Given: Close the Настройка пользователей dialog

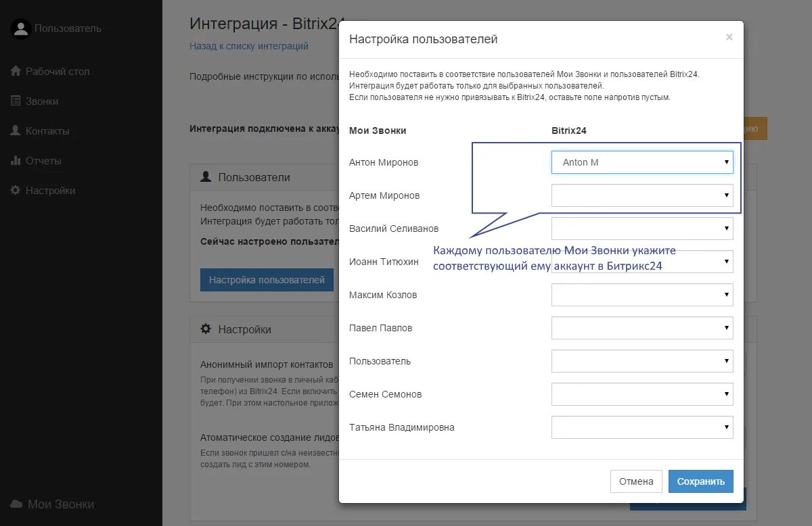Looking at the screenshot, I should coord(729,37).
